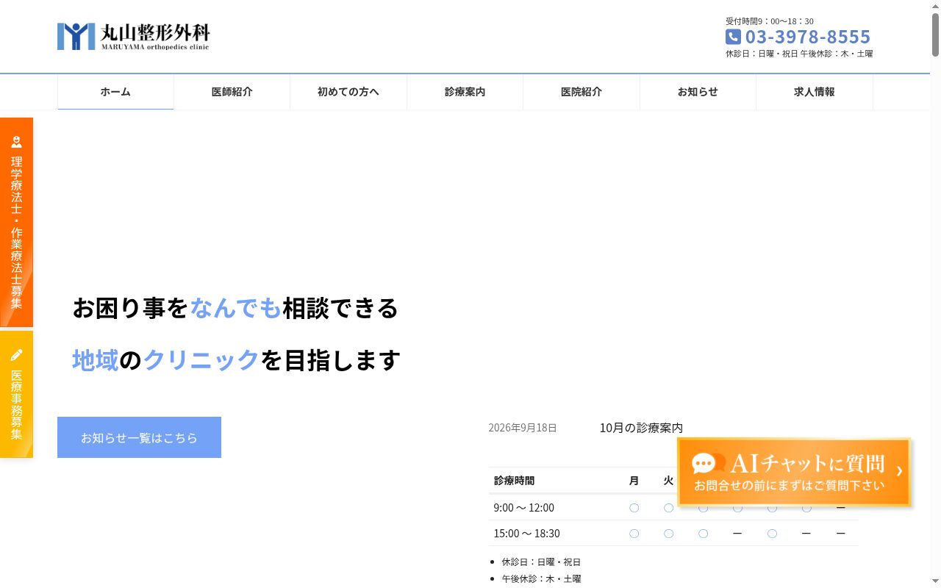Screen dimensions: 941x588
Task: Open the 10月の診療案内 news link
Action: [x=641, y=428]
